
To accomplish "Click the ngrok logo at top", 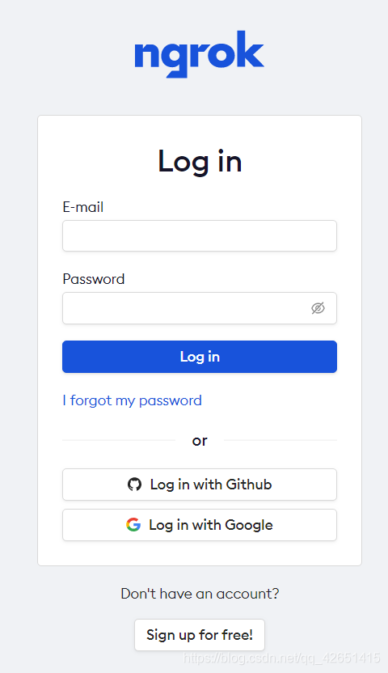I will point(200,53).
